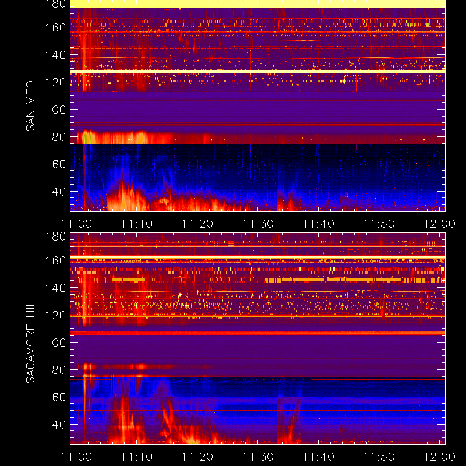The image size is (466, 466).
Task: Select the 60 tick label on San Vito plot
Action: point(59,164)
